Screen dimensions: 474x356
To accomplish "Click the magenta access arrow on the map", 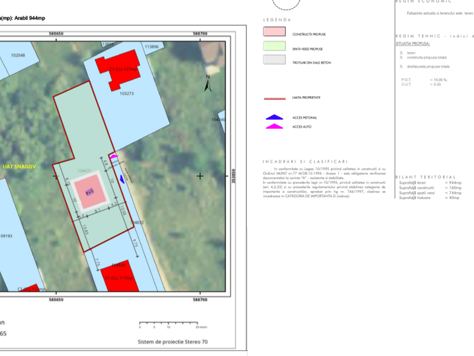I will point(114,157).
